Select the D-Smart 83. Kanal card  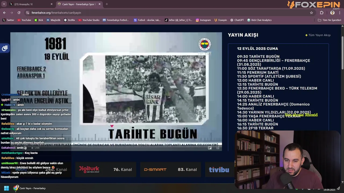tap(170, 169)
